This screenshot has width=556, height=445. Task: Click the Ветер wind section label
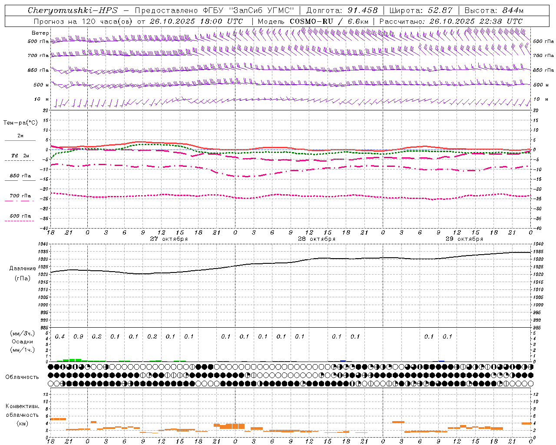click(x=40, y=33)
